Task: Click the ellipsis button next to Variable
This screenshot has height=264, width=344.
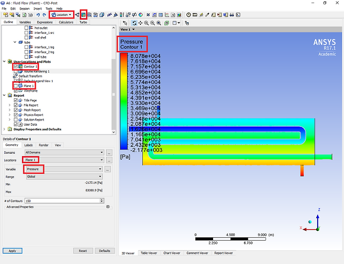Action: (107, 169)
